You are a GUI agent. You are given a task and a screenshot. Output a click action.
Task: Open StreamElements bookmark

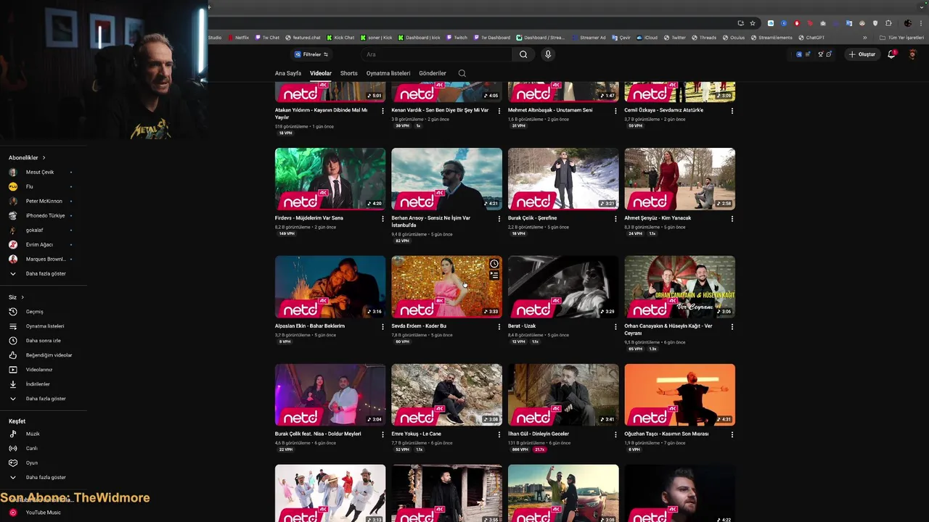[x=772, y=38]
